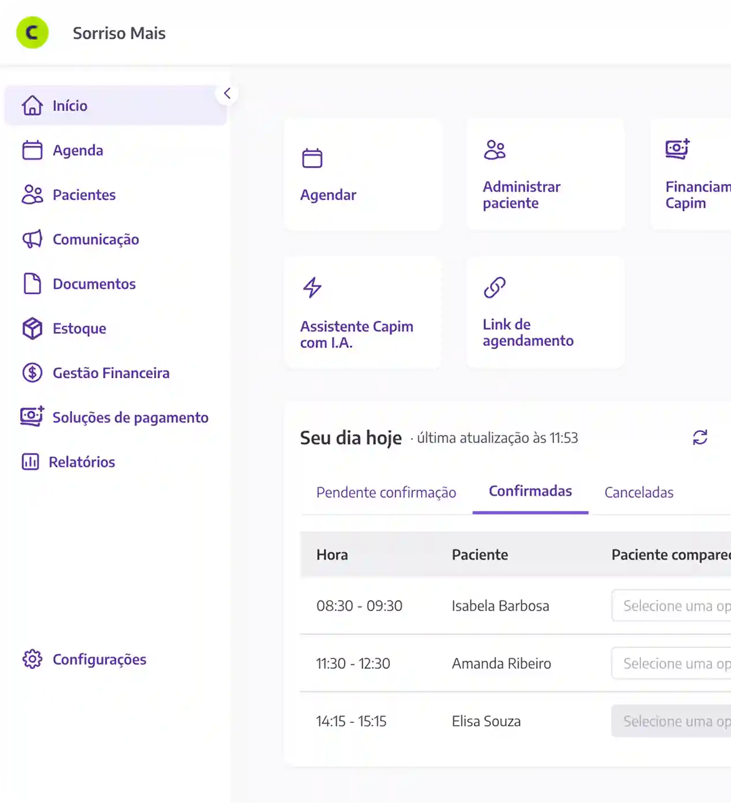Open attendance dropdown for Isabela Barbosa
The height and width of the screenshot is (803, 731).
pyautogui.click(x=672, y=606)
